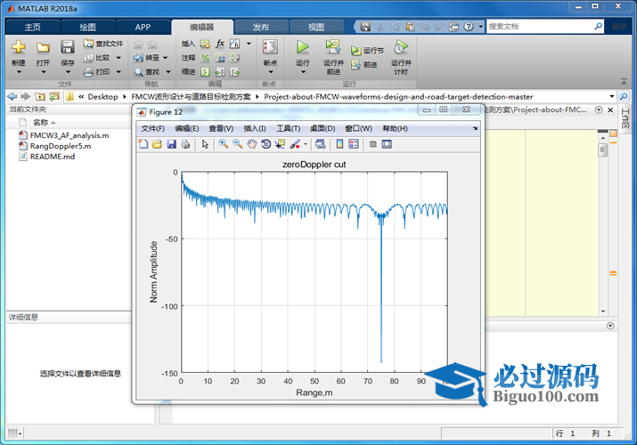Select FMCW3_AF_analysis.m in the file list

coord(69,135)
